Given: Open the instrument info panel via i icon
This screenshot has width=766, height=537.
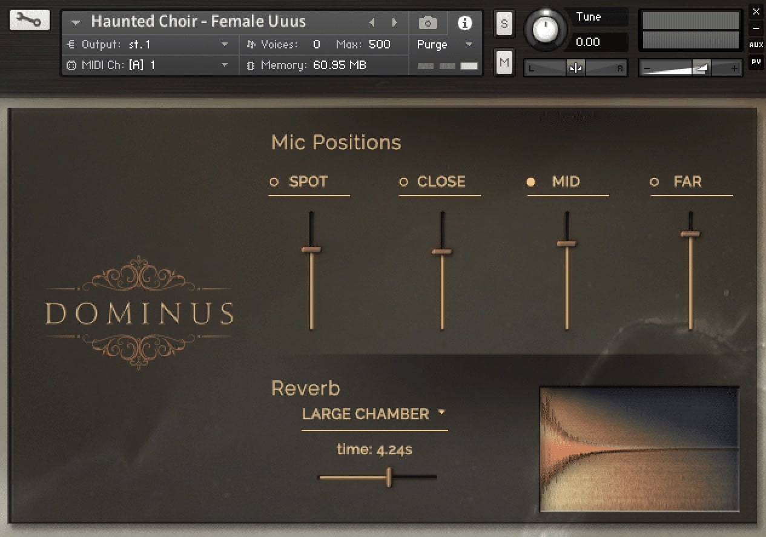Looking at the screenshot, I should pos(464,22).
